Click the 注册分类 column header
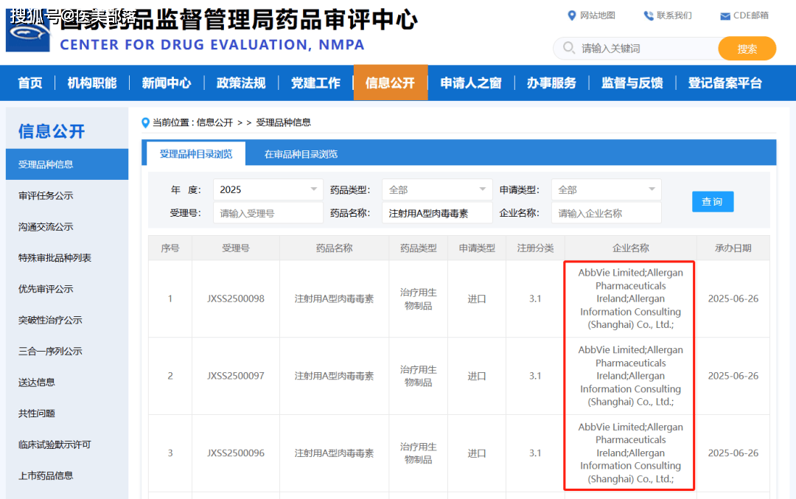This screenshot has width=796, height=499. click(x=535, y=248)
